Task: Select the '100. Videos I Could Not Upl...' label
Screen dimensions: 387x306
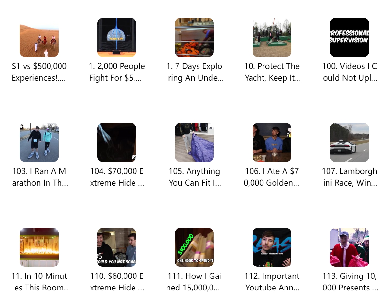Action: coord(350,72)
